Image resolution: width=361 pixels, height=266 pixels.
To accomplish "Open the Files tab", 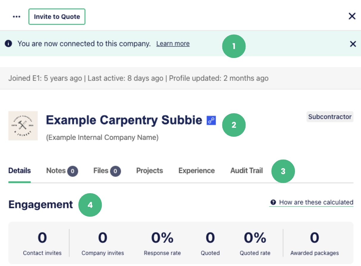I will click(101, 171).
